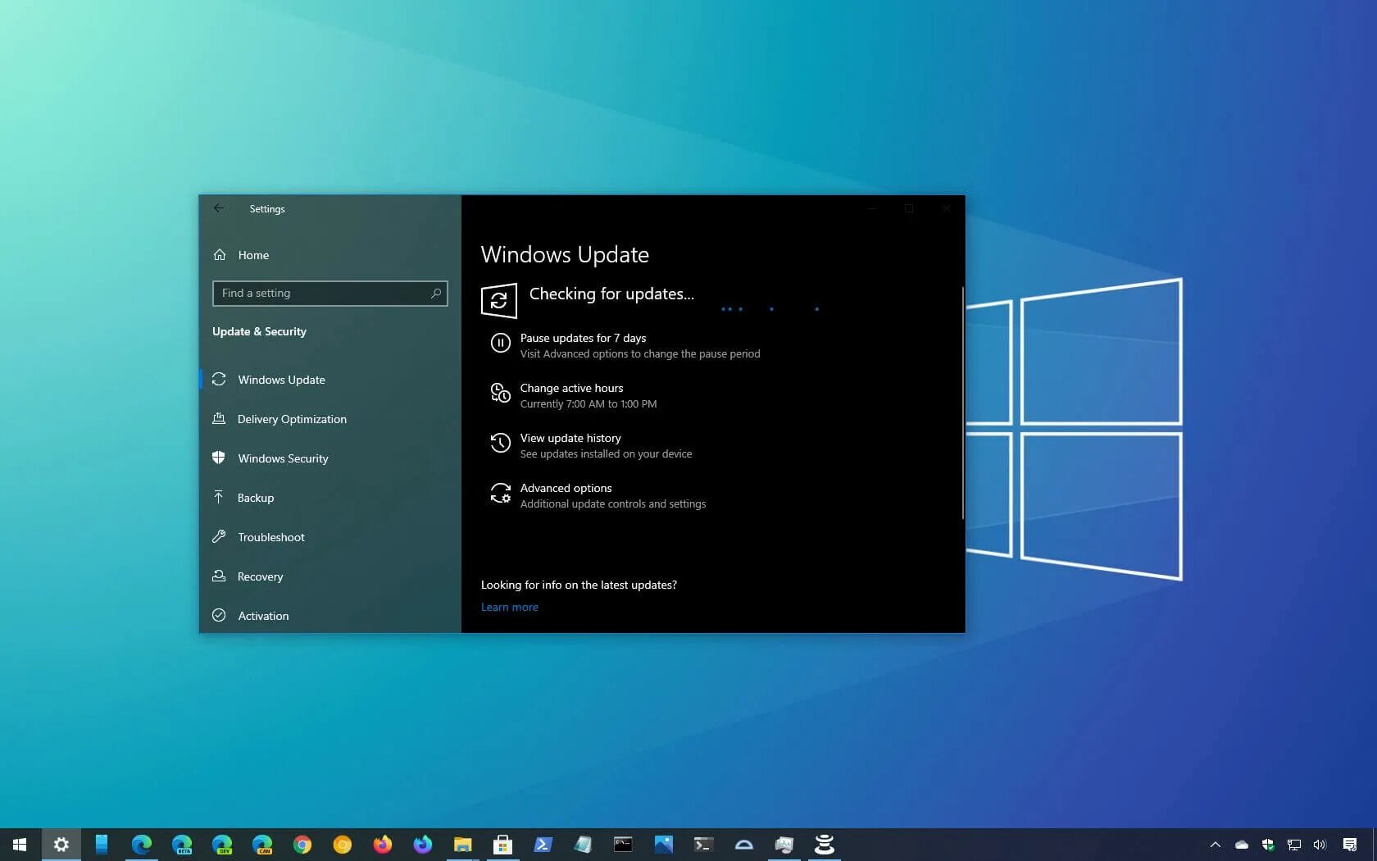Open the Windows Start menu
The width and height of the screenshot is (1377, 861).
tap(20, 845)
